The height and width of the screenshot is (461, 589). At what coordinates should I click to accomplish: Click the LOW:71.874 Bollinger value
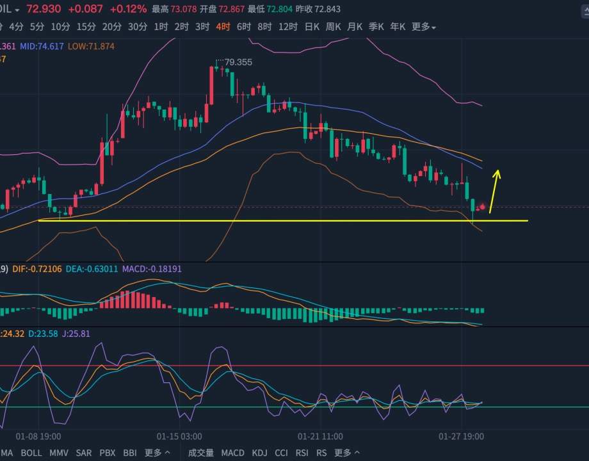point(92,46)
